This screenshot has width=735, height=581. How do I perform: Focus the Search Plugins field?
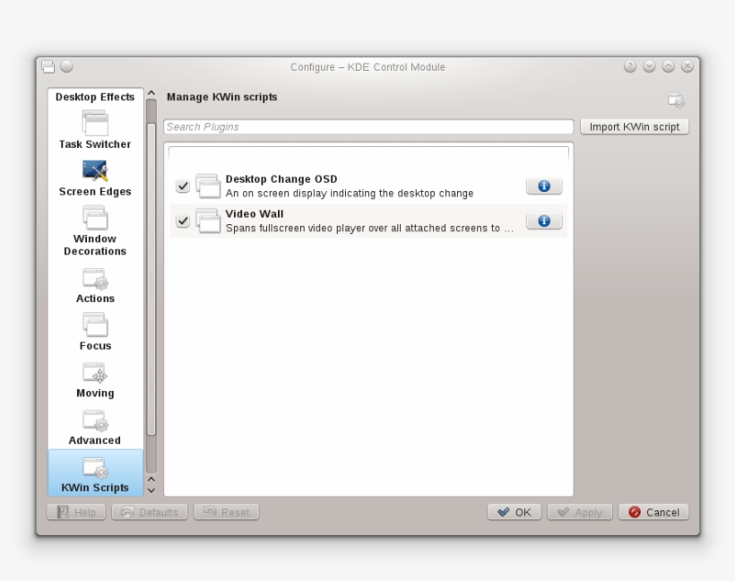(368, 126)
